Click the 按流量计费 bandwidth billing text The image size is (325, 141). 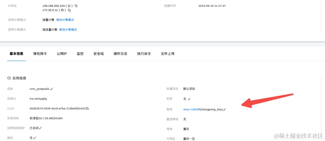(50, 29)
